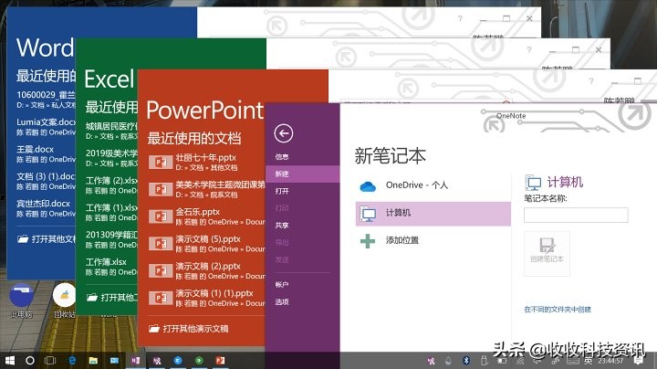Click 打开其他演示文稿 in PowerPoint

(189, 329)
